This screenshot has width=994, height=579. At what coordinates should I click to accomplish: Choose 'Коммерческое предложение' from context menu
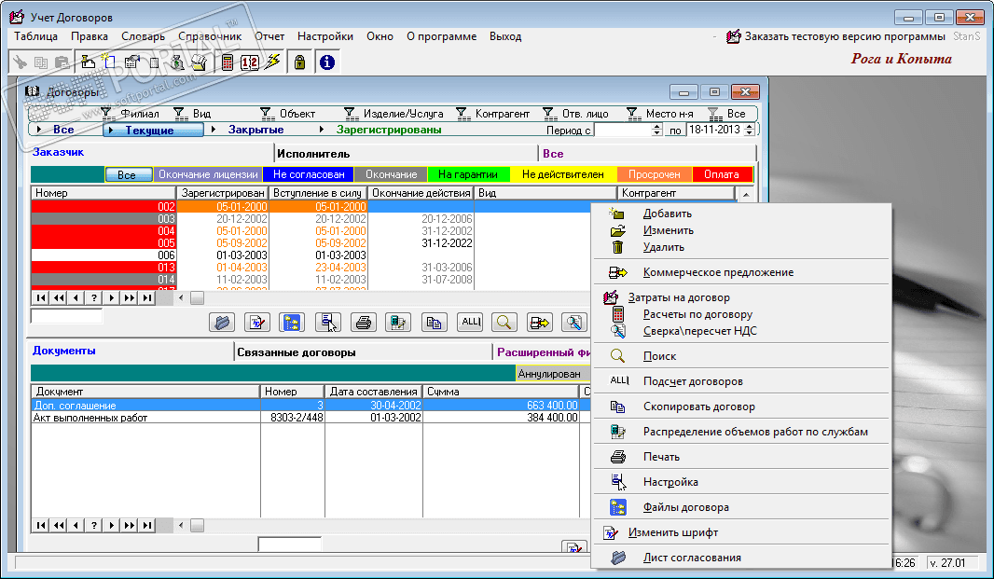point(718,272)
